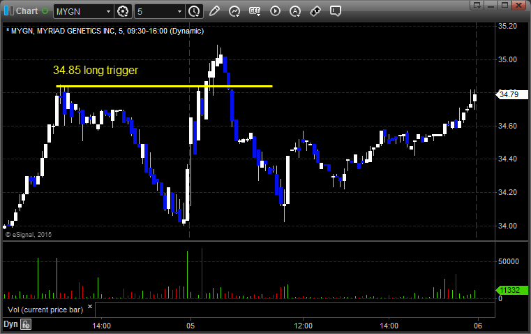
Task: Click the diamond arrows trade icon
Action: pyautogui.click(x=315, y=11)
